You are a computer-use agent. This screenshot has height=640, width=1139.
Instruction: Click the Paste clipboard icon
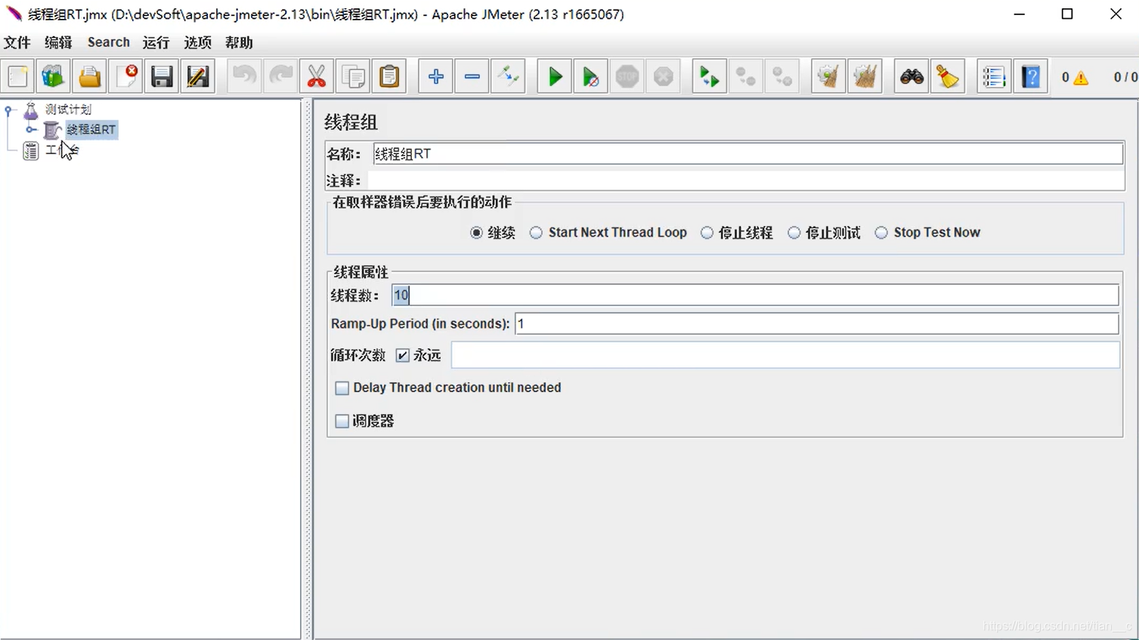(389, 76)
